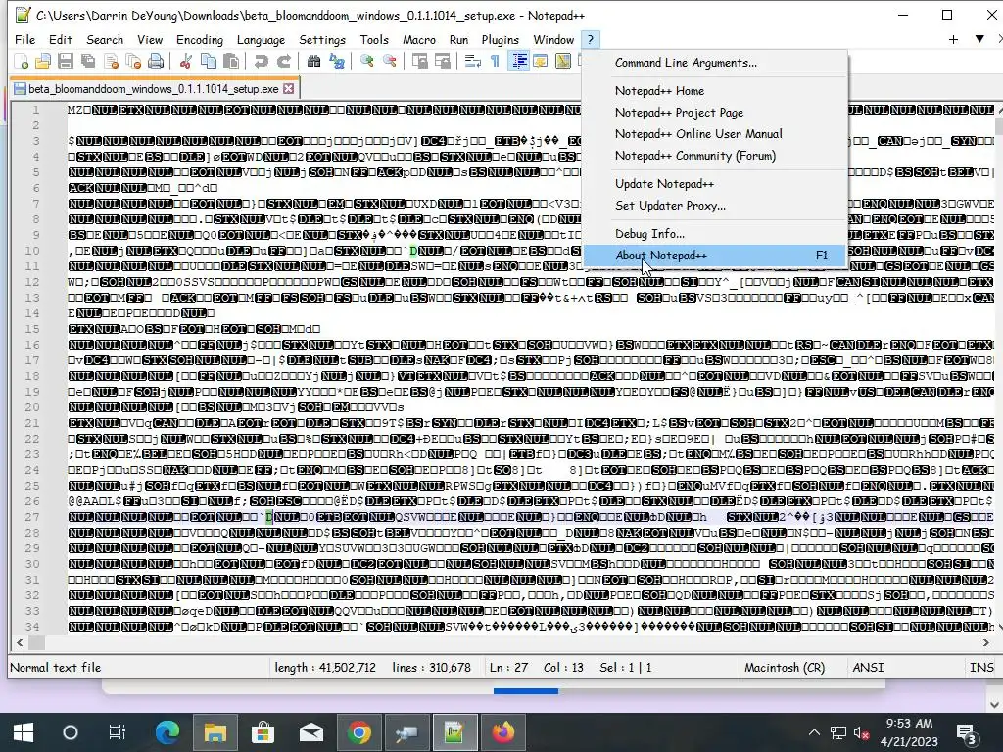Screen dimensions: 1003x752
Task: Copy selection with the Copy toolbar icon
Action: pyautogui.click(x=209, y=62)
